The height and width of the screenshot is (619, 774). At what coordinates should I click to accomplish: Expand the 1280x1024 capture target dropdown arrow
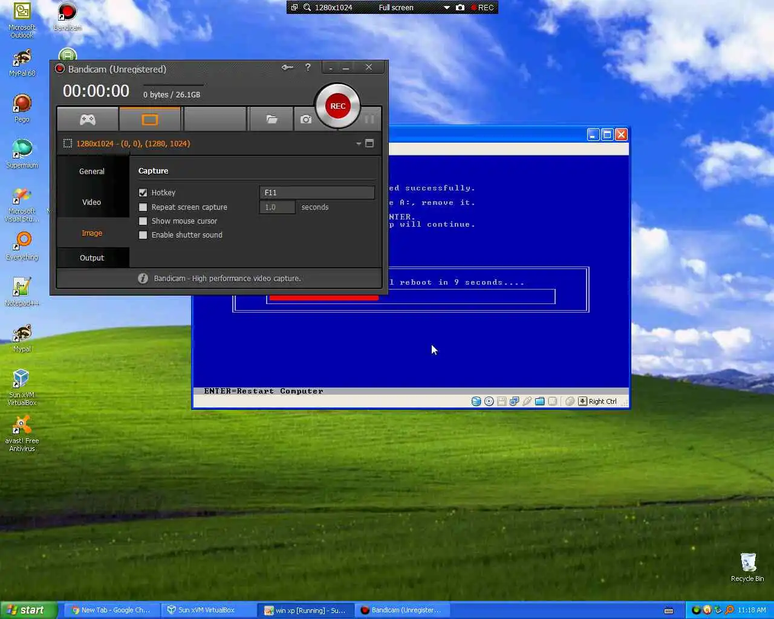click(x=359, y=144)
